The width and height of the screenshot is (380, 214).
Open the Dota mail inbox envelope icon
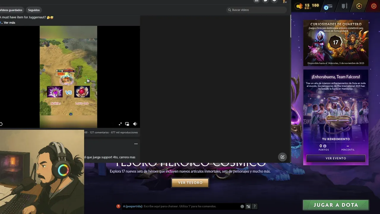(329, 6)
